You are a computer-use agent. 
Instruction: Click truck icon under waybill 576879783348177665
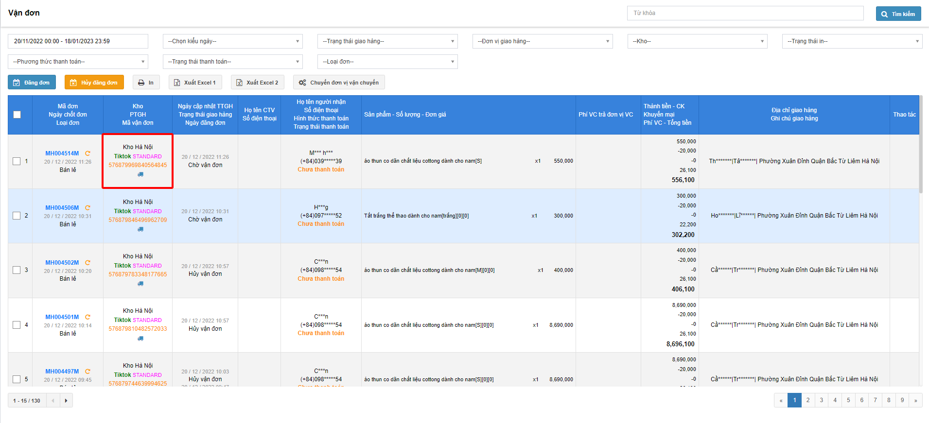coord(140,284)
